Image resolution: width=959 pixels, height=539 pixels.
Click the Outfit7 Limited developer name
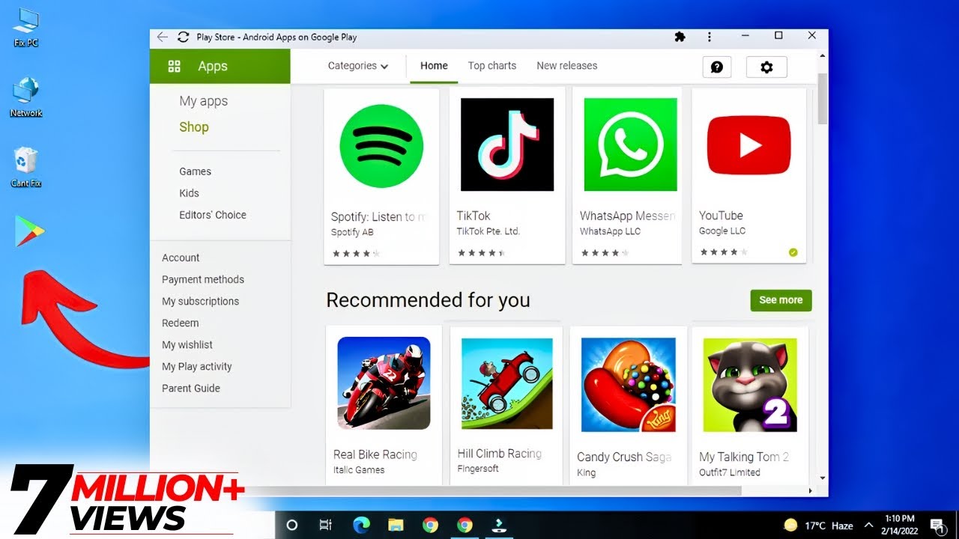pos(730,472)
